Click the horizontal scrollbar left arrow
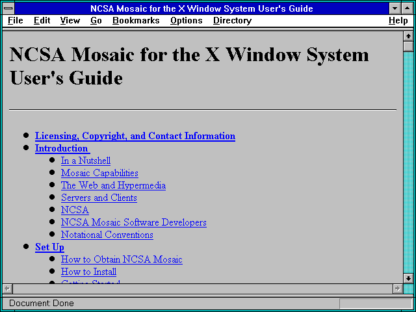The width and height of the screenshot is (416, 312). coord(8,289)
